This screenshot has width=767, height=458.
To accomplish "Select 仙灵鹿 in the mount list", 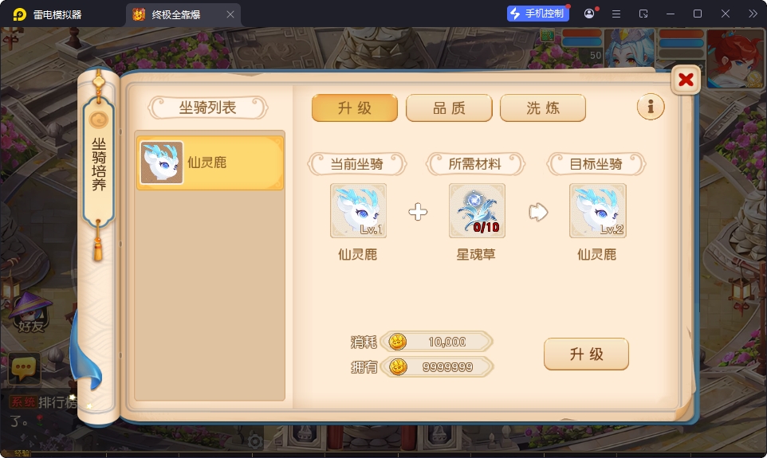I will (210, 162).
